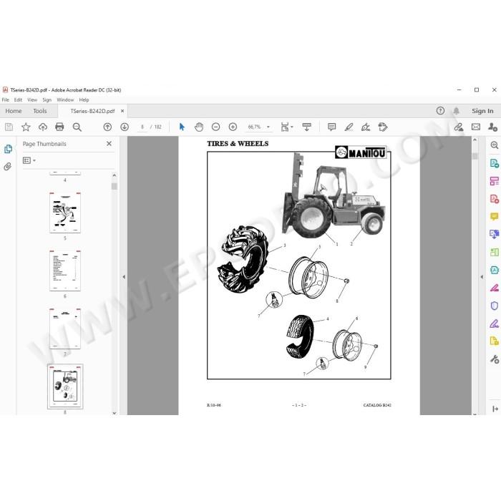The image size is (501, 501).
Task: Print the document with printer icon
Action: (x=59, y=127)
